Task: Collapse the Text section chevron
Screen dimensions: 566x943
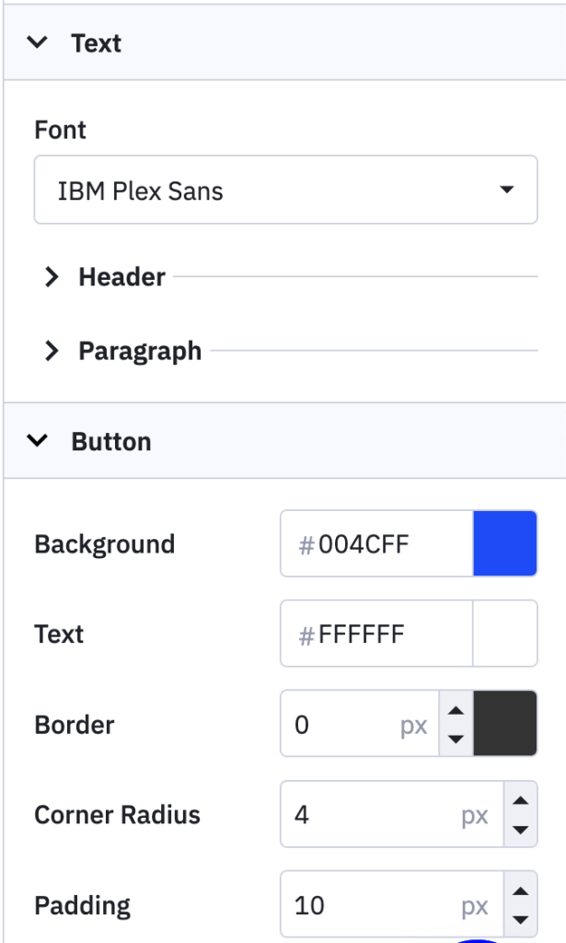Action: [38, 42]
